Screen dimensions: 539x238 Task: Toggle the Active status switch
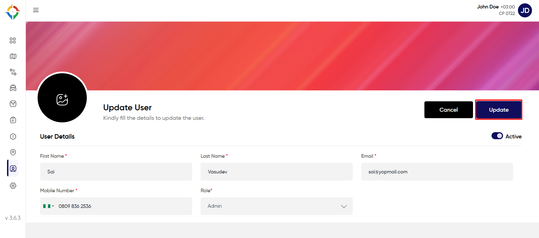point(497,136)
